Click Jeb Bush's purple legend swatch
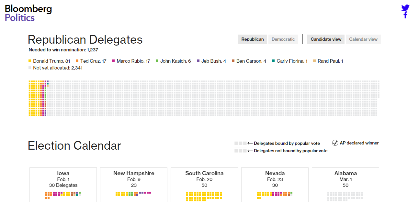Screen dimensions: 419x202 198,61
